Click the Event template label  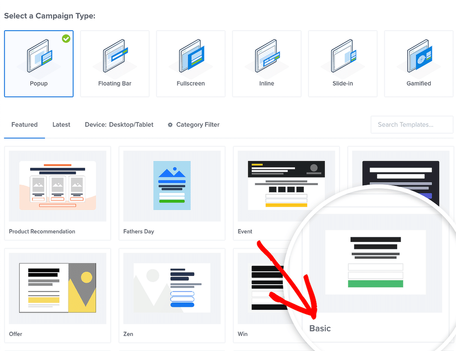pos(245,231)
